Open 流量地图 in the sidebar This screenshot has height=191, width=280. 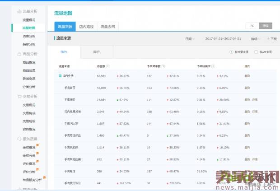pos(29,28)
